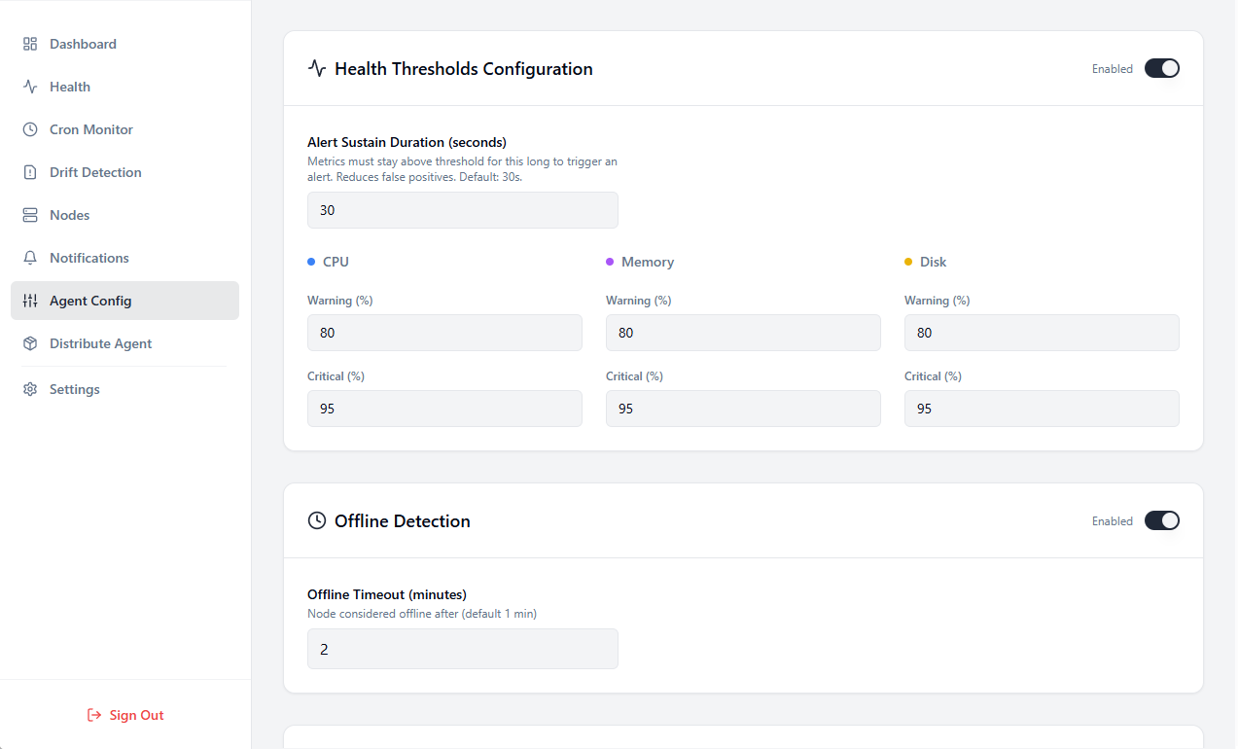This screenshot has height=749, width=1238.
Task: Disable the Health Thresholds Configuration toggle
Action: click(x=1161, y=68)
